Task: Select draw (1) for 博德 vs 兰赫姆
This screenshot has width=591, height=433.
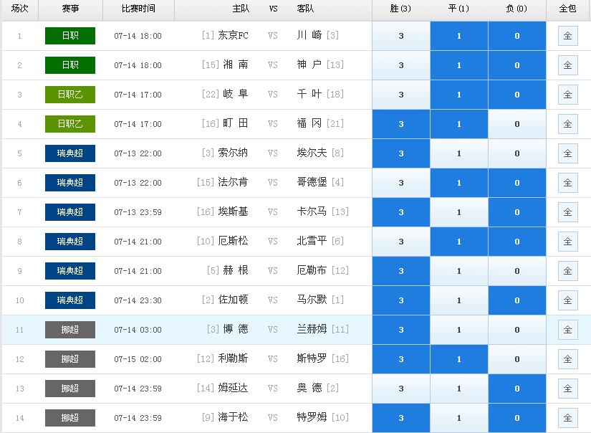Action: pyautogui.click(x=458, y=330)
